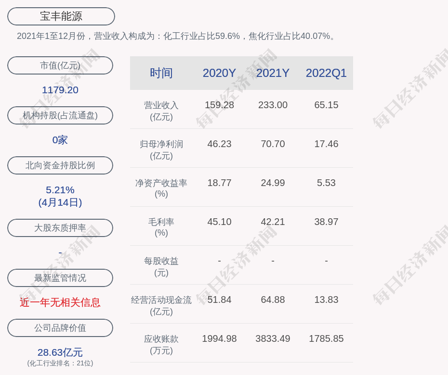Image resolution: width=448 pixels, height=375 pixels.
Task: Click receivables value 3833.49
Action: [x=273, y=339]
